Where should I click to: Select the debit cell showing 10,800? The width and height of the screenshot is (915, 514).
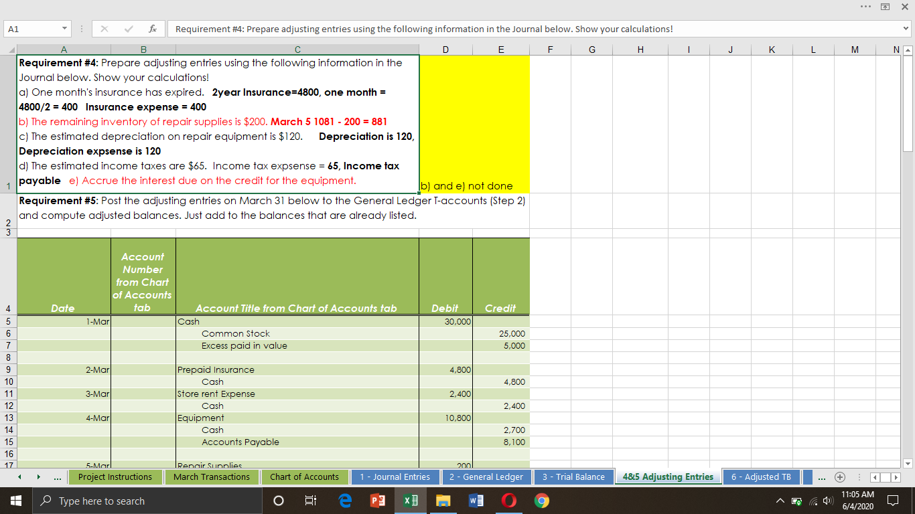446,418
